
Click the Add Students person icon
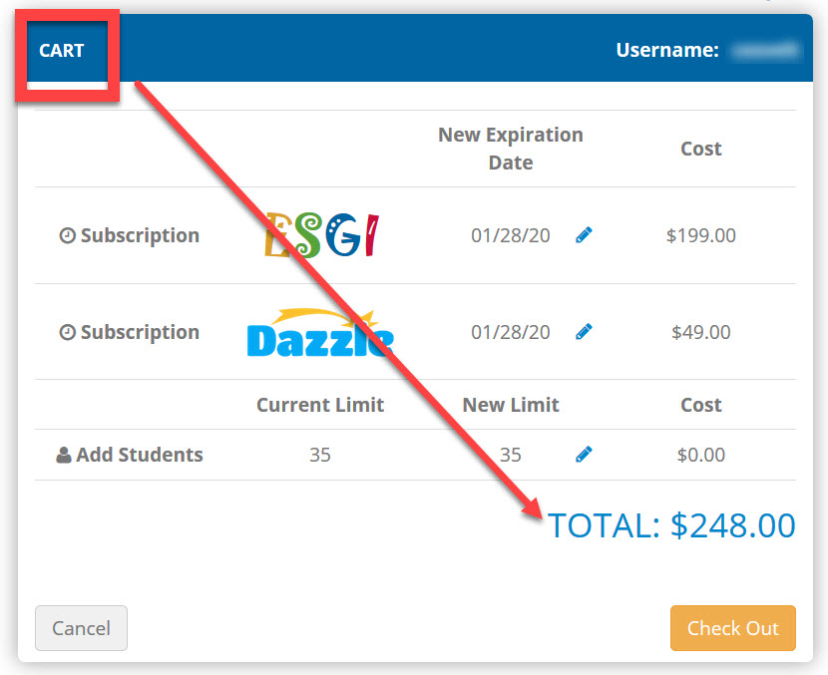pos(64,455)
